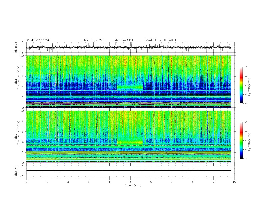Click the "start UT = 0 :40: 1" label
The width and height of the screenshot is (264, 204).
point(161,40)
